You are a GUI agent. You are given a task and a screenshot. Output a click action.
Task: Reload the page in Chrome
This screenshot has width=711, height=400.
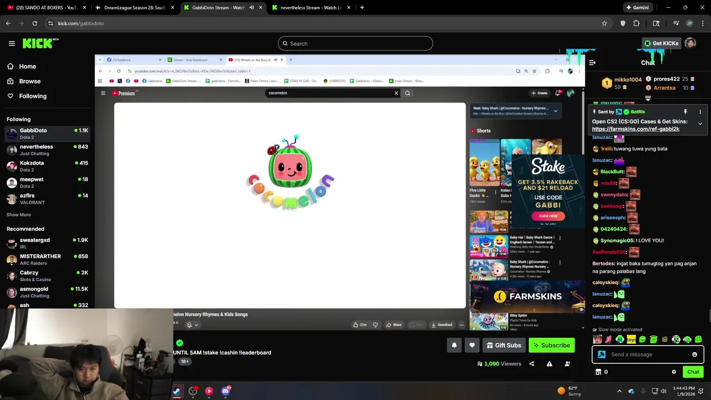pyautogui.click(x=34, y=23)
